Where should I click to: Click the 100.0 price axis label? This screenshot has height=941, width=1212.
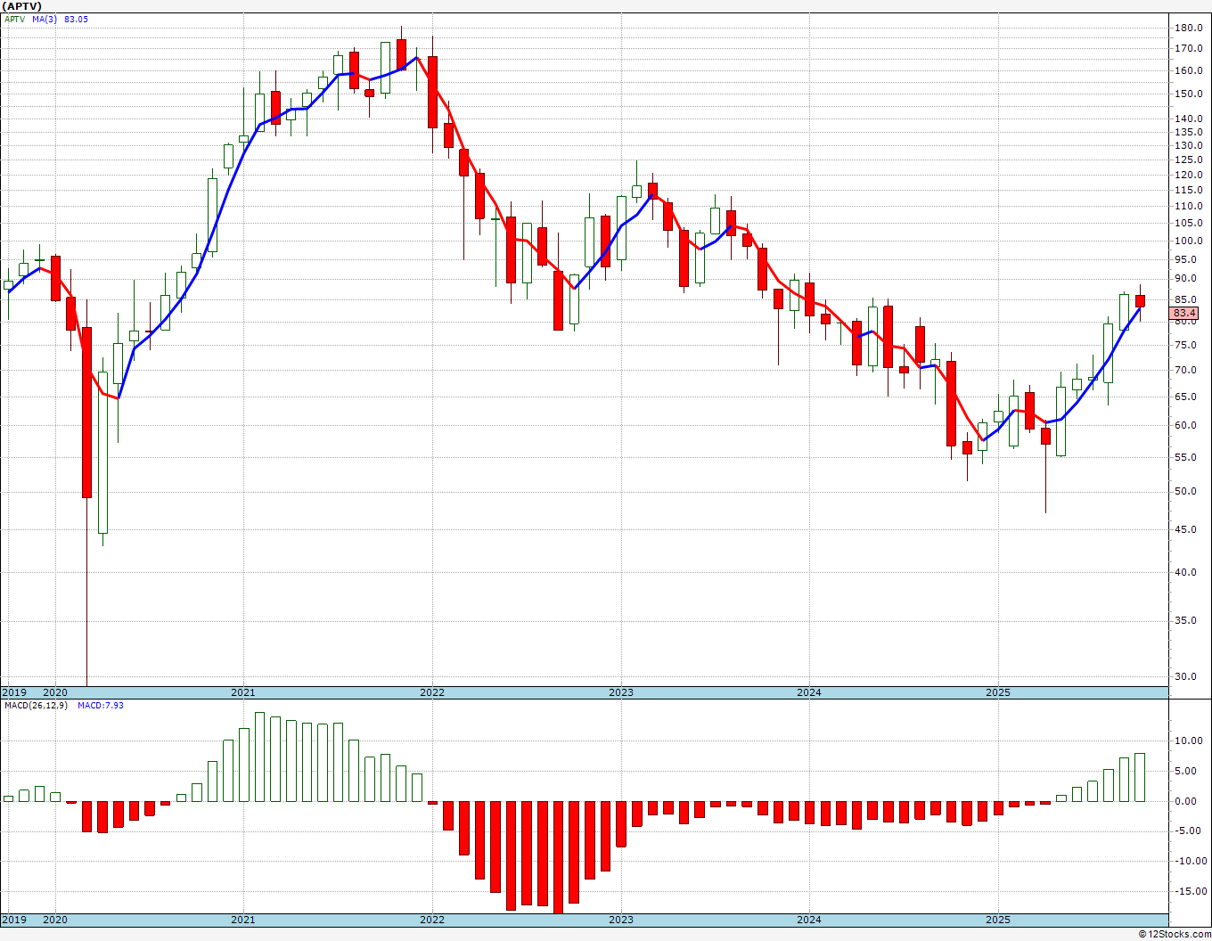1189,241
